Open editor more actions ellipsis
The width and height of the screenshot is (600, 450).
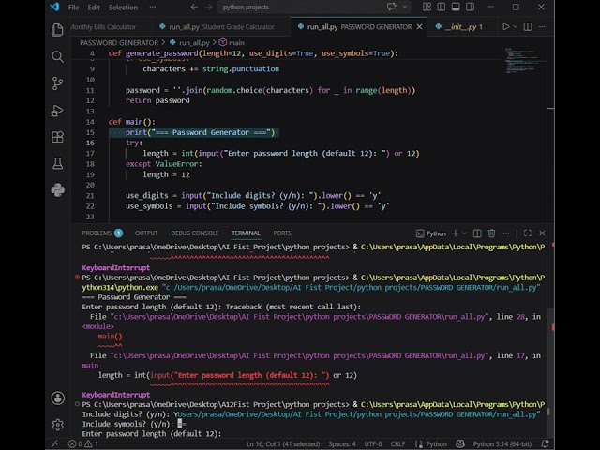542,27
